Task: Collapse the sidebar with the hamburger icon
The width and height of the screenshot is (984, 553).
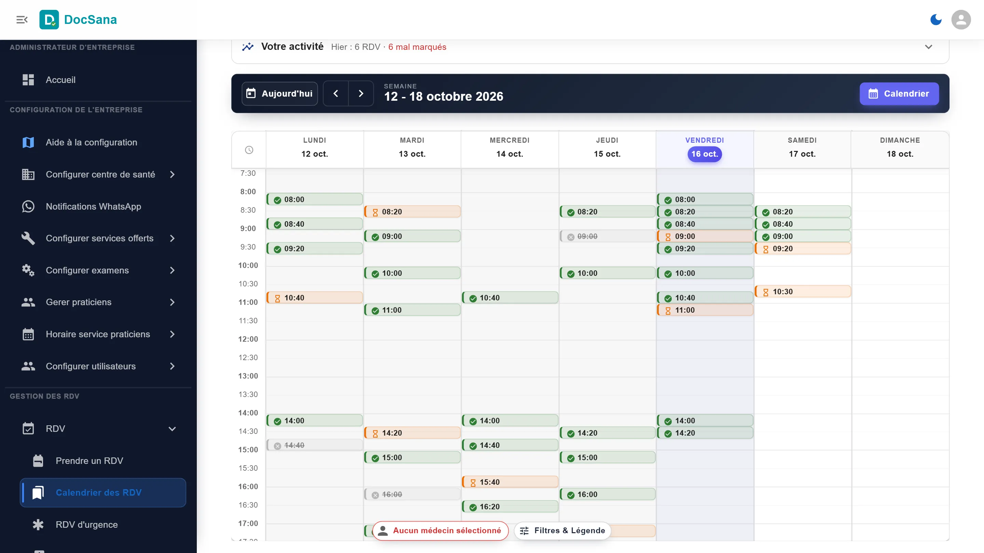Action: coord(22,19)
